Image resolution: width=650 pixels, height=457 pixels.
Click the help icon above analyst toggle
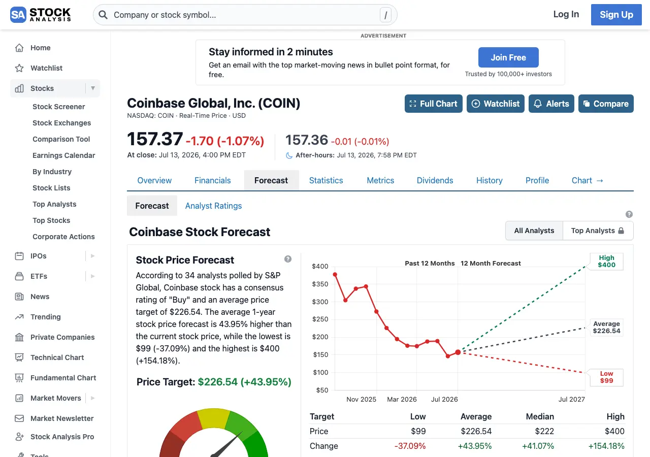point(629,214)
